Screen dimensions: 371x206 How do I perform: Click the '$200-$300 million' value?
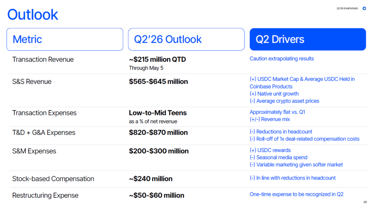click(x=159, y=151)
